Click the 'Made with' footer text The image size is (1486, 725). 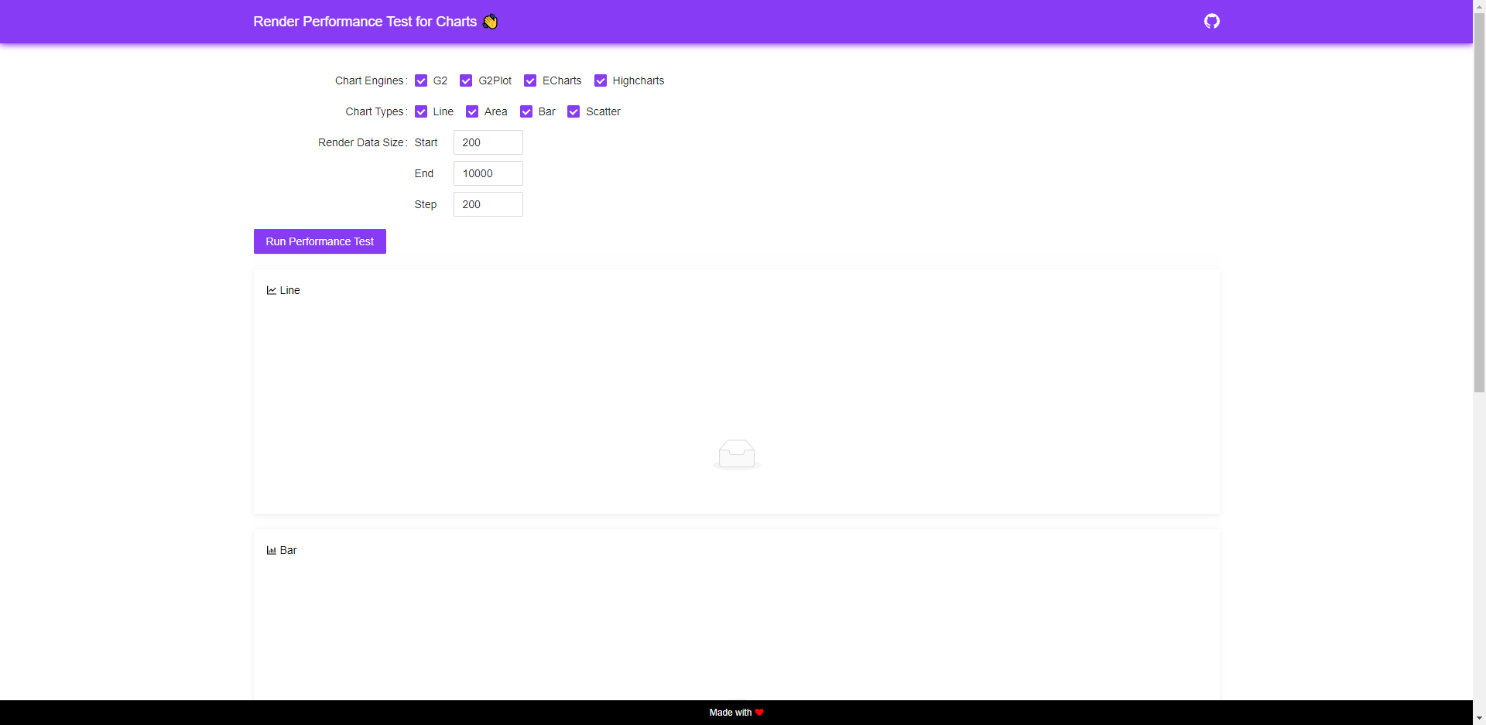(x=731, y=713)
